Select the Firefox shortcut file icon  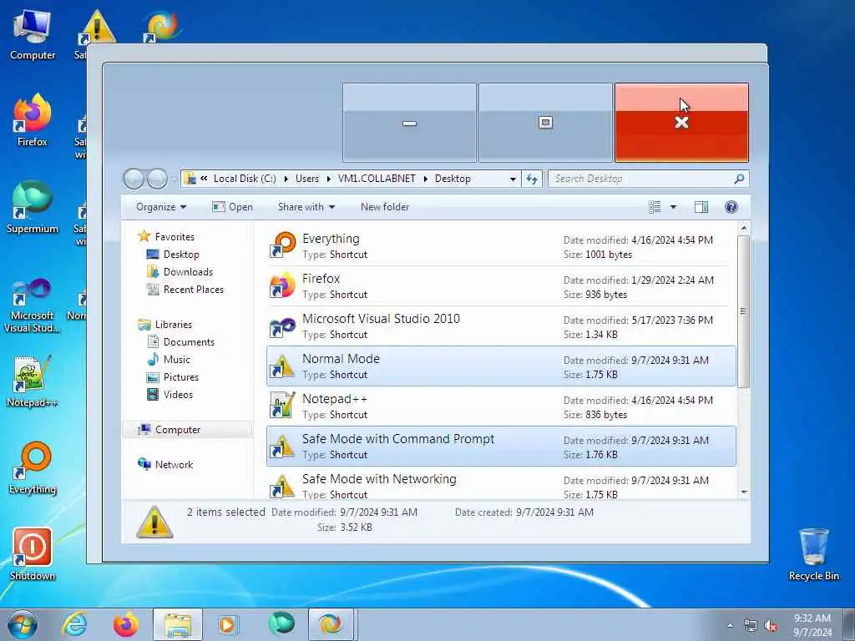pos(283,285)
